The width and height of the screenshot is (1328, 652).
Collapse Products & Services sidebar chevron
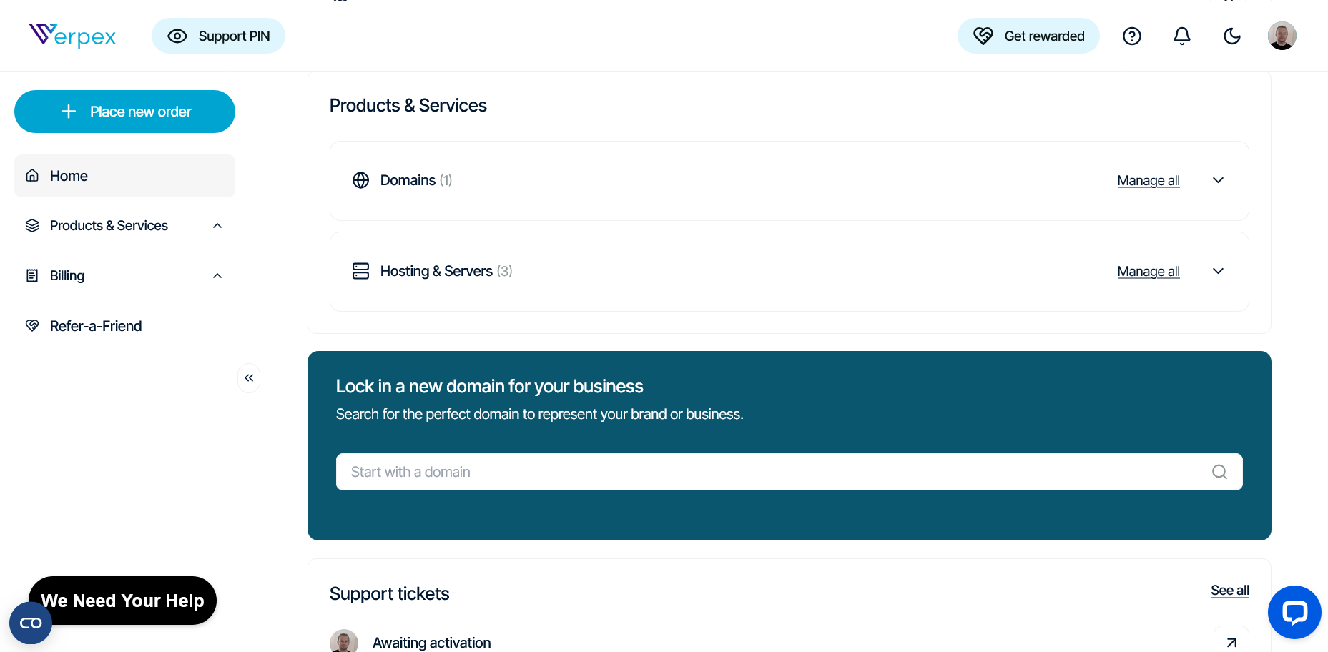[x=217, y=226]
